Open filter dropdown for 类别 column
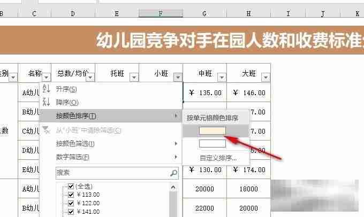 coord(13,77)
